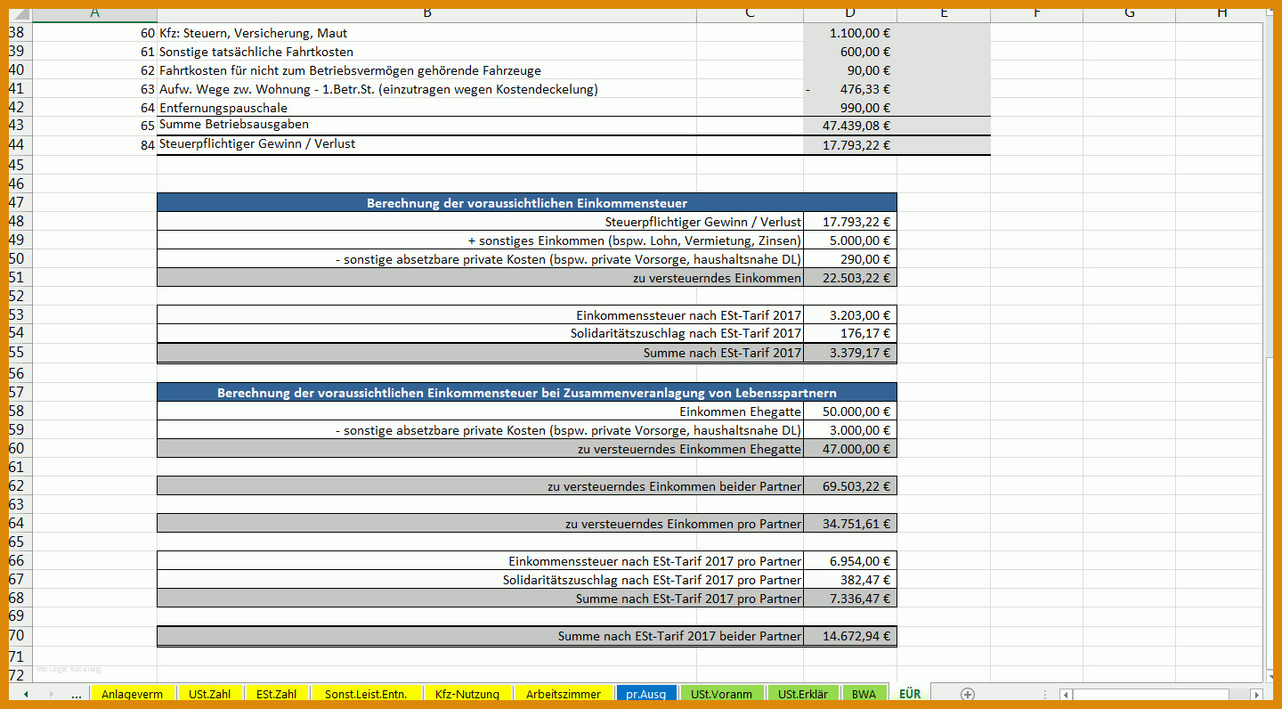
Task: Select header about Zusammenveranlagung von Lebensspartnern
Action: pos(527,393)
